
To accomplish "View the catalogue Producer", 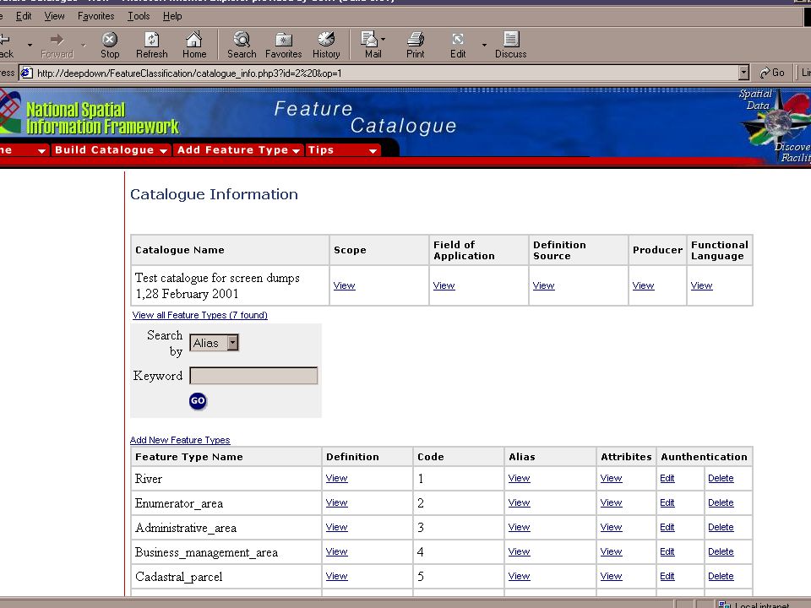I will pos(643,285).
